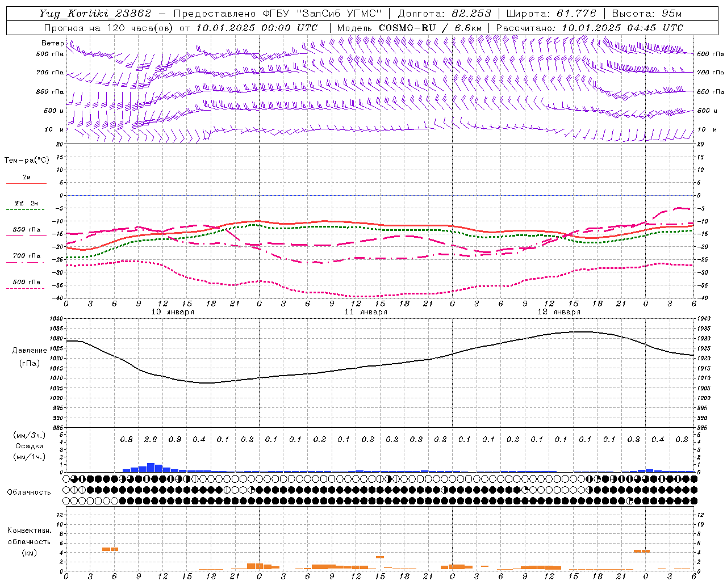The width and height of the screenshot is (727, 581).
Task: Click the Осадки precipitation label
Action: click(x=29, y=446)
